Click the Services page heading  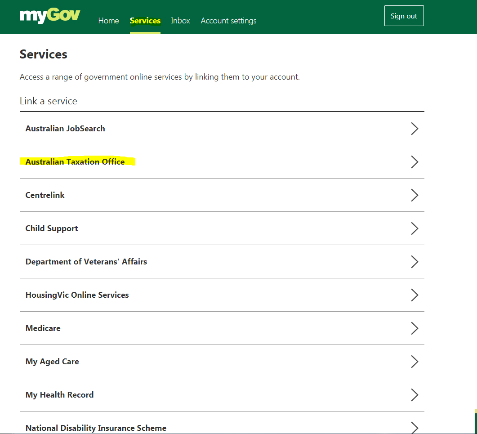pyautogui.click(x=44, y=54)
